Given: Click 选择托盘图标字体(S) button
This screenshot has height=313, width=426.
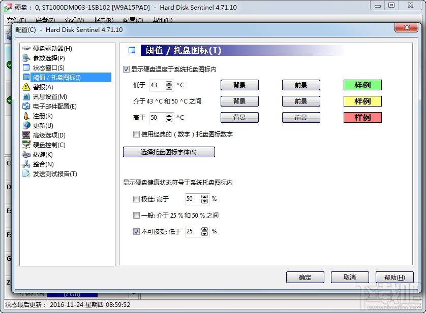Looking at the screenshot, I should [x=169, y=152].
